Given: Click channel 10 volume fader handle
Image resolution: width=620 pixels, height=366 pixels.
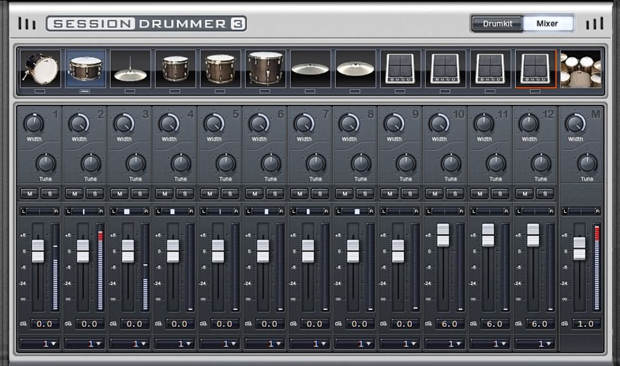Looking at the screenshot, I should [x=443, y=235].
